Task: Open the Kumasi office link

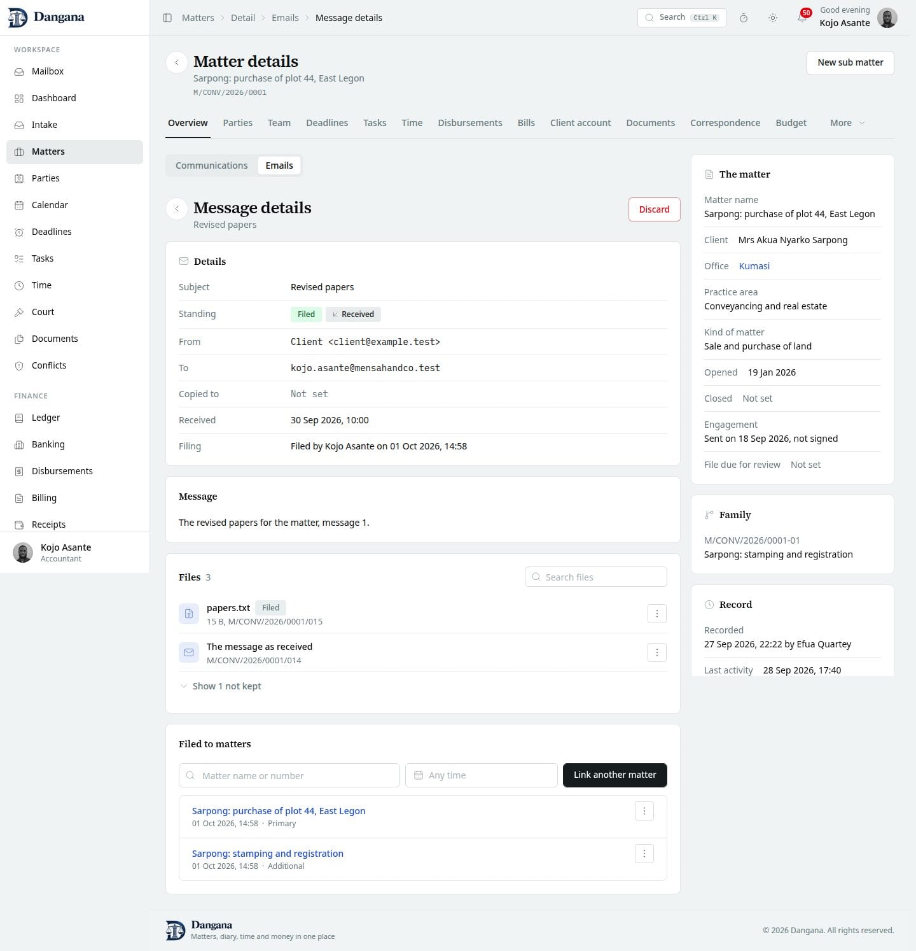Action: 754,266
